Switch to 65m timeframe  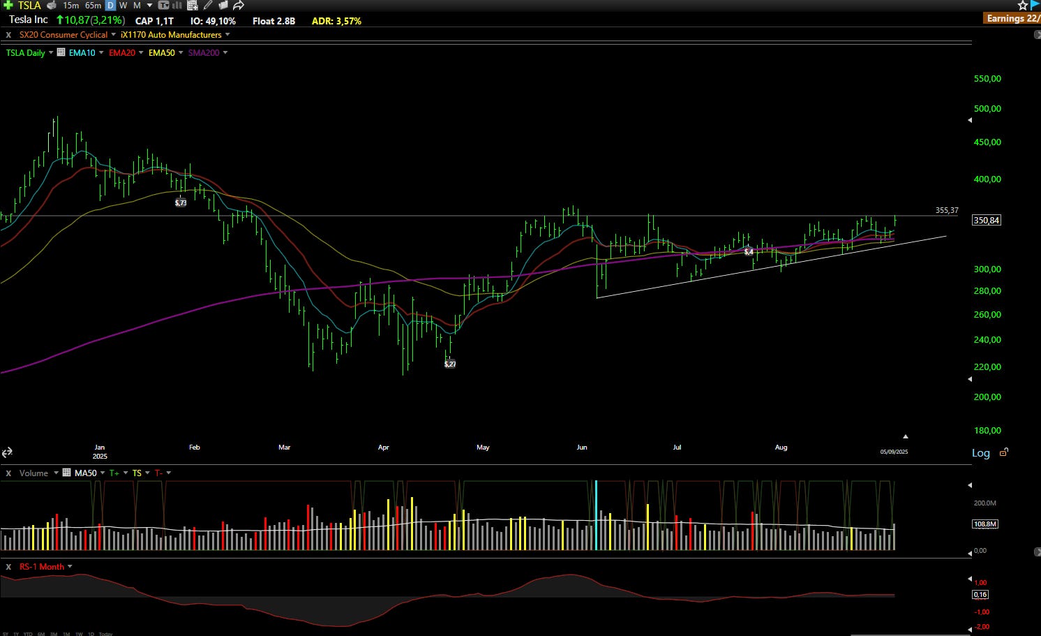coord(93,5)
